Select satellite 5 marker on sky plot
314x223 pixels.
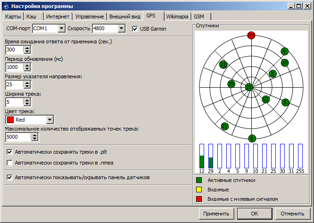point(285,102)
